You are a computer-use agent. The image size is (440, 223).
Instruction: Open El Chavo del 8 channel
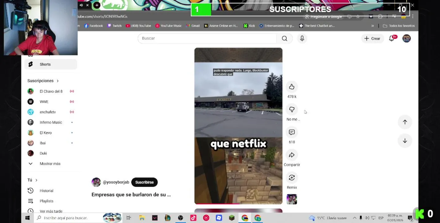pos(50,91)
